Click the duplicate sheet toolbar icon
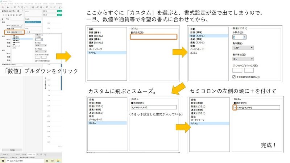290x163 pixels. point(37,7)
